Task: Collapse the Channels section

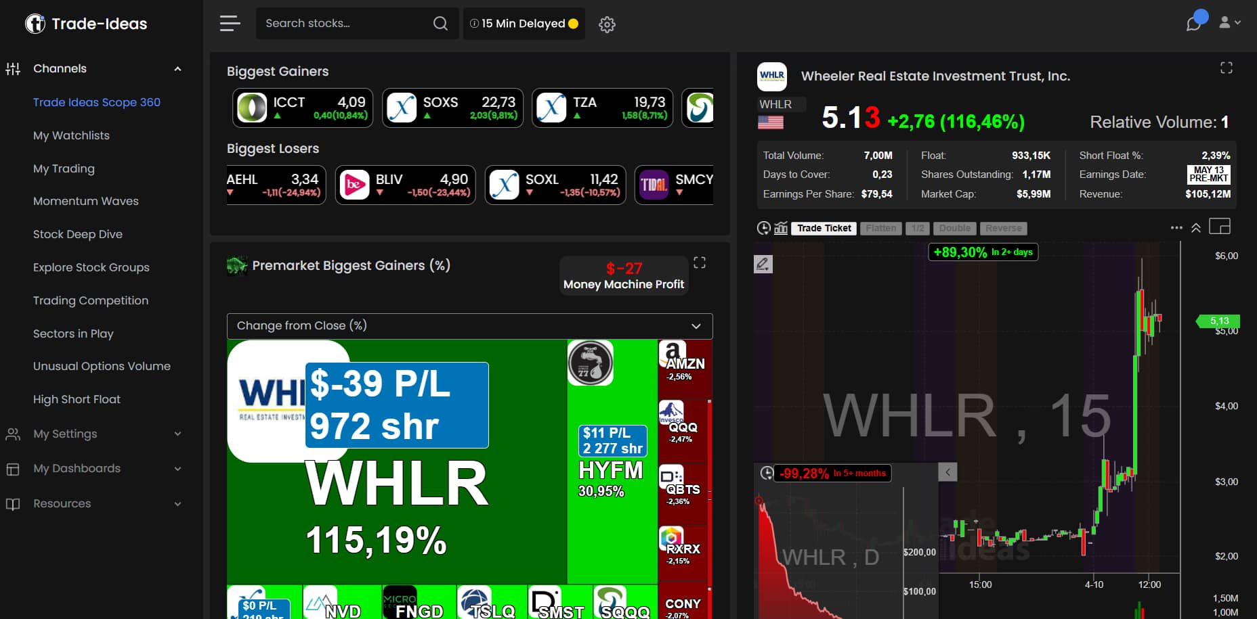Action: coord(177,68)
